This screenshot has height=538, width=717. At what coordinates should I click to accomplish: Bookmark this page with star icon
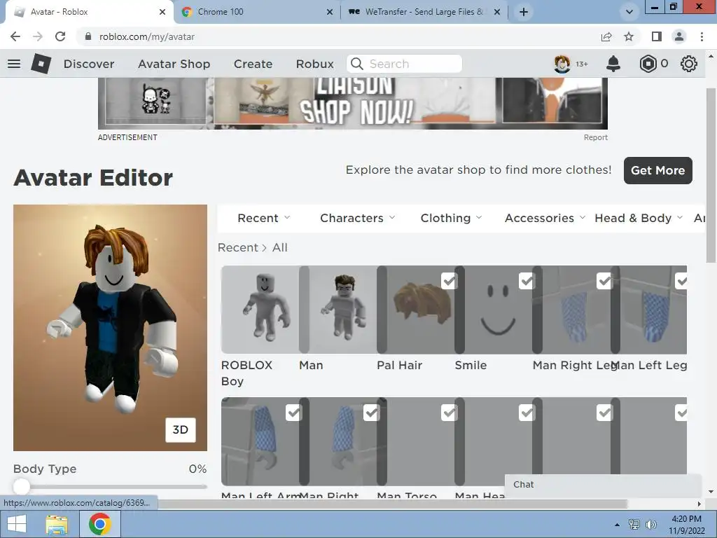coord(629,36)
